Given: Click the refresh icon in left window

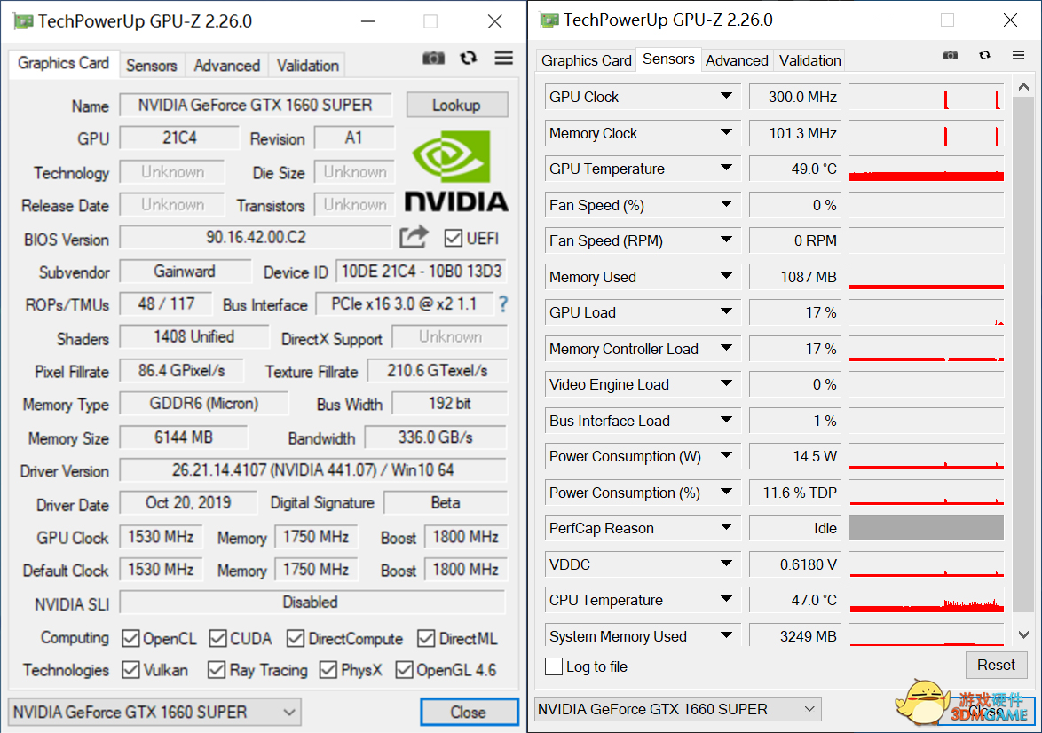Looking at the screenshot, I should coord(469,59).
